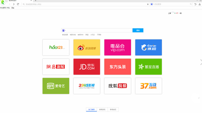Switch to the 影视综艺 bottom tab
Screen dimensions: 202x113
(x=113, y=110)
